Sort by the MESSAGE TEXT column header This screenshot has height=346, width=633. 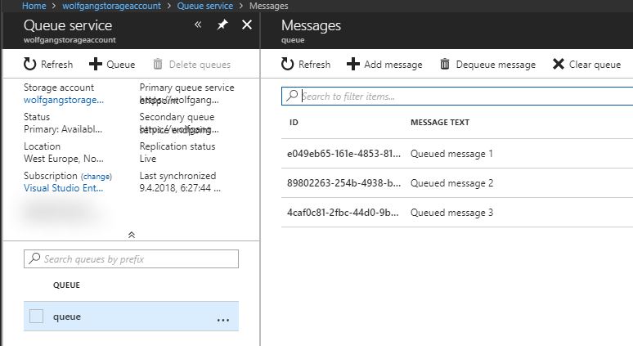point(440,123)
